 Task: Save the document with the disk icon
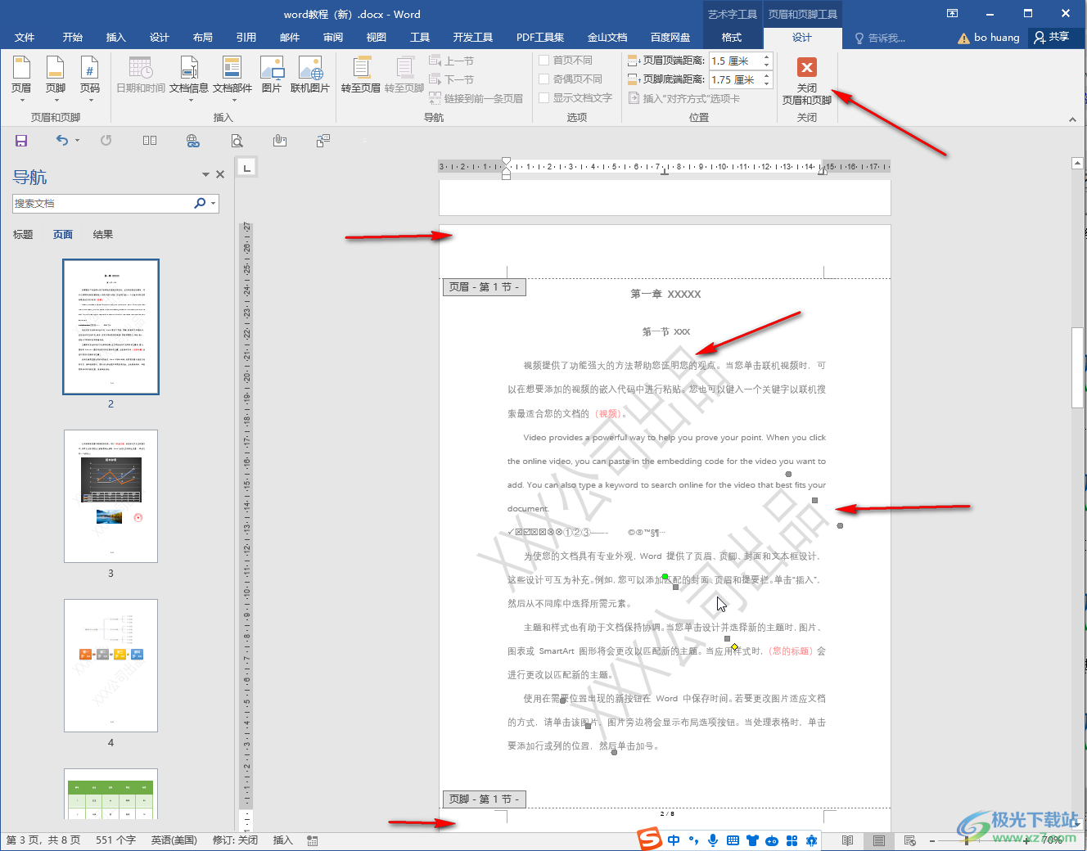coord(21,141)
